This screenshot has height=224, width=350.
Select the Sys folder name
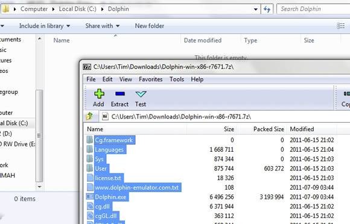coord(100,159)
